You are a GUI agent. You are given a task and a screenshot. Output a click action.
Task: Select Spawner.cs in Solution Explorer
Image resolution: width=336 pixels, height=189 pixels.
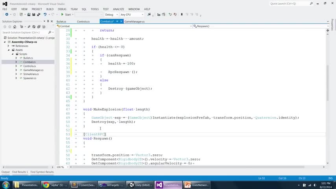coord(30,78)
